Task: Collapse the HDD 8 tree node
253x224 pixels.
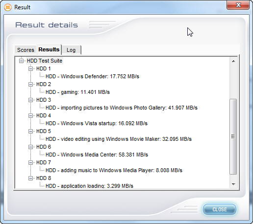Action: click(x=30, y=178)
